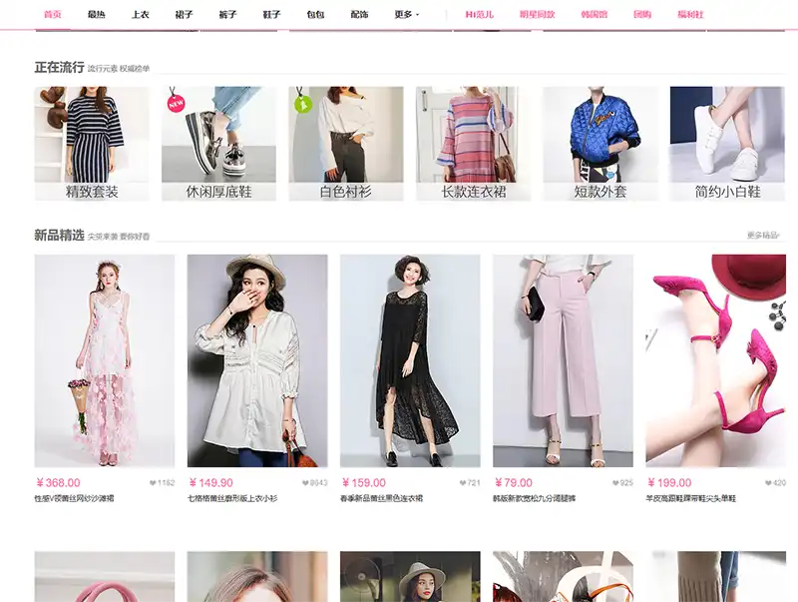798x602 pixels.
Task: Select the 上衣 menu item
Action: 141,15
